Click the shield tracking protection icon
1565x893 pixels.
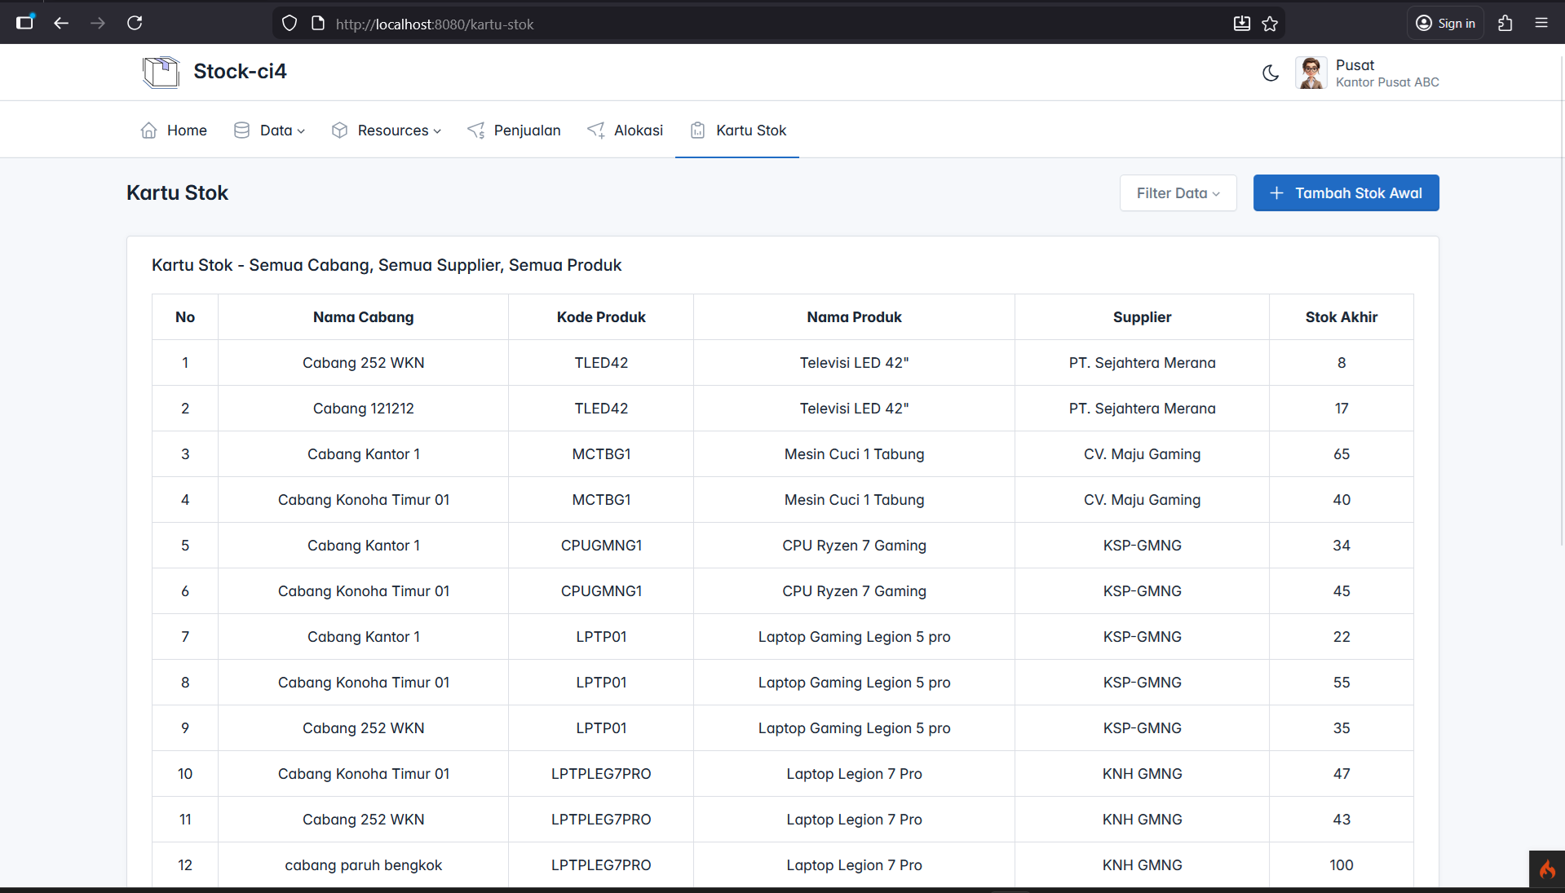click(290, 24)
